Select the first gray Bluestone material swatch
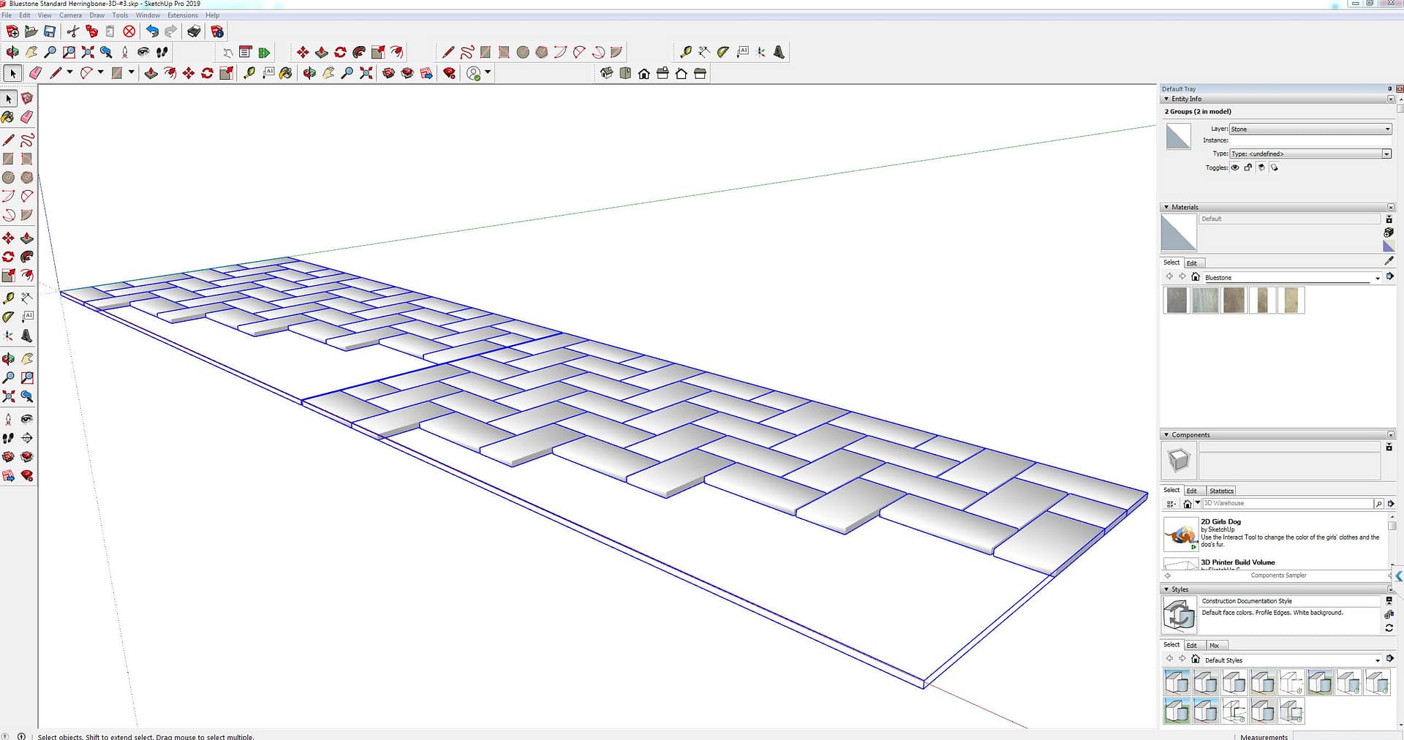This screenshot has height=740, width=1404. [1177, 301]
